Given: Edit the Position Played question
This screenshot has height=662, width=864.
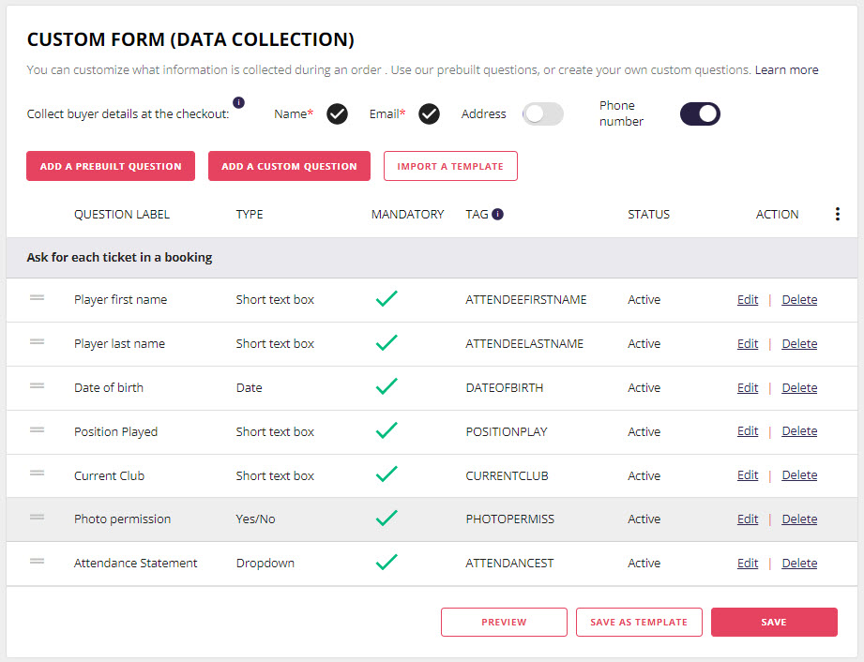Looking at the screenshot, I should click(747, 431).
